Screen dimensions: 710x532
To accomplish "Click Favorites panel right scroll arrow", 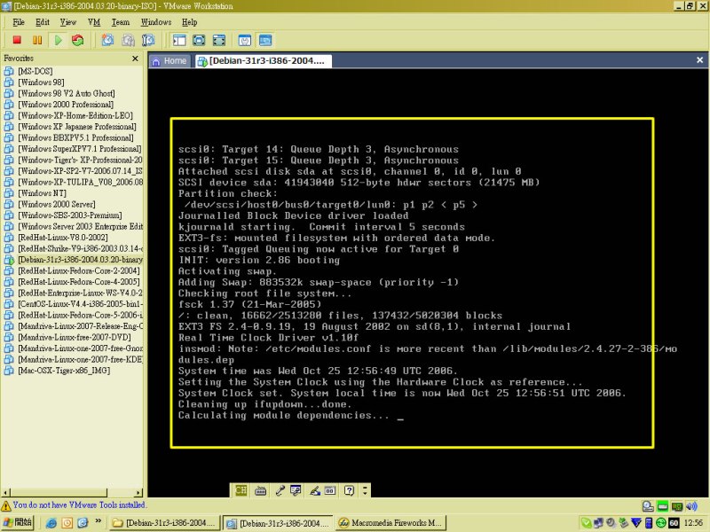I will 138,493.
